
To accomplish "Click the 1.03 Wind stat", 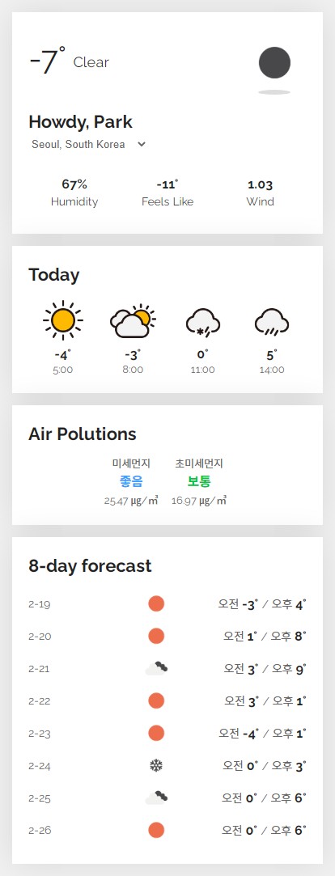I will (260, 193).
